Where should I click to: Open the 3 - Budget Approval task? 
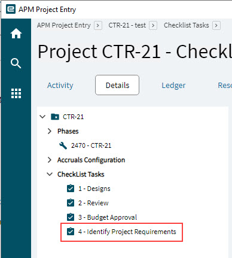coord(108,217)
